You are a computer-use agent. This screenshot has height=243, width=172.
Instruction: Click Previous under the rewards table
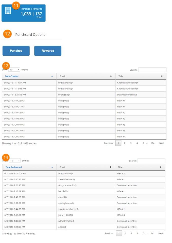click(x=109, y=233)
